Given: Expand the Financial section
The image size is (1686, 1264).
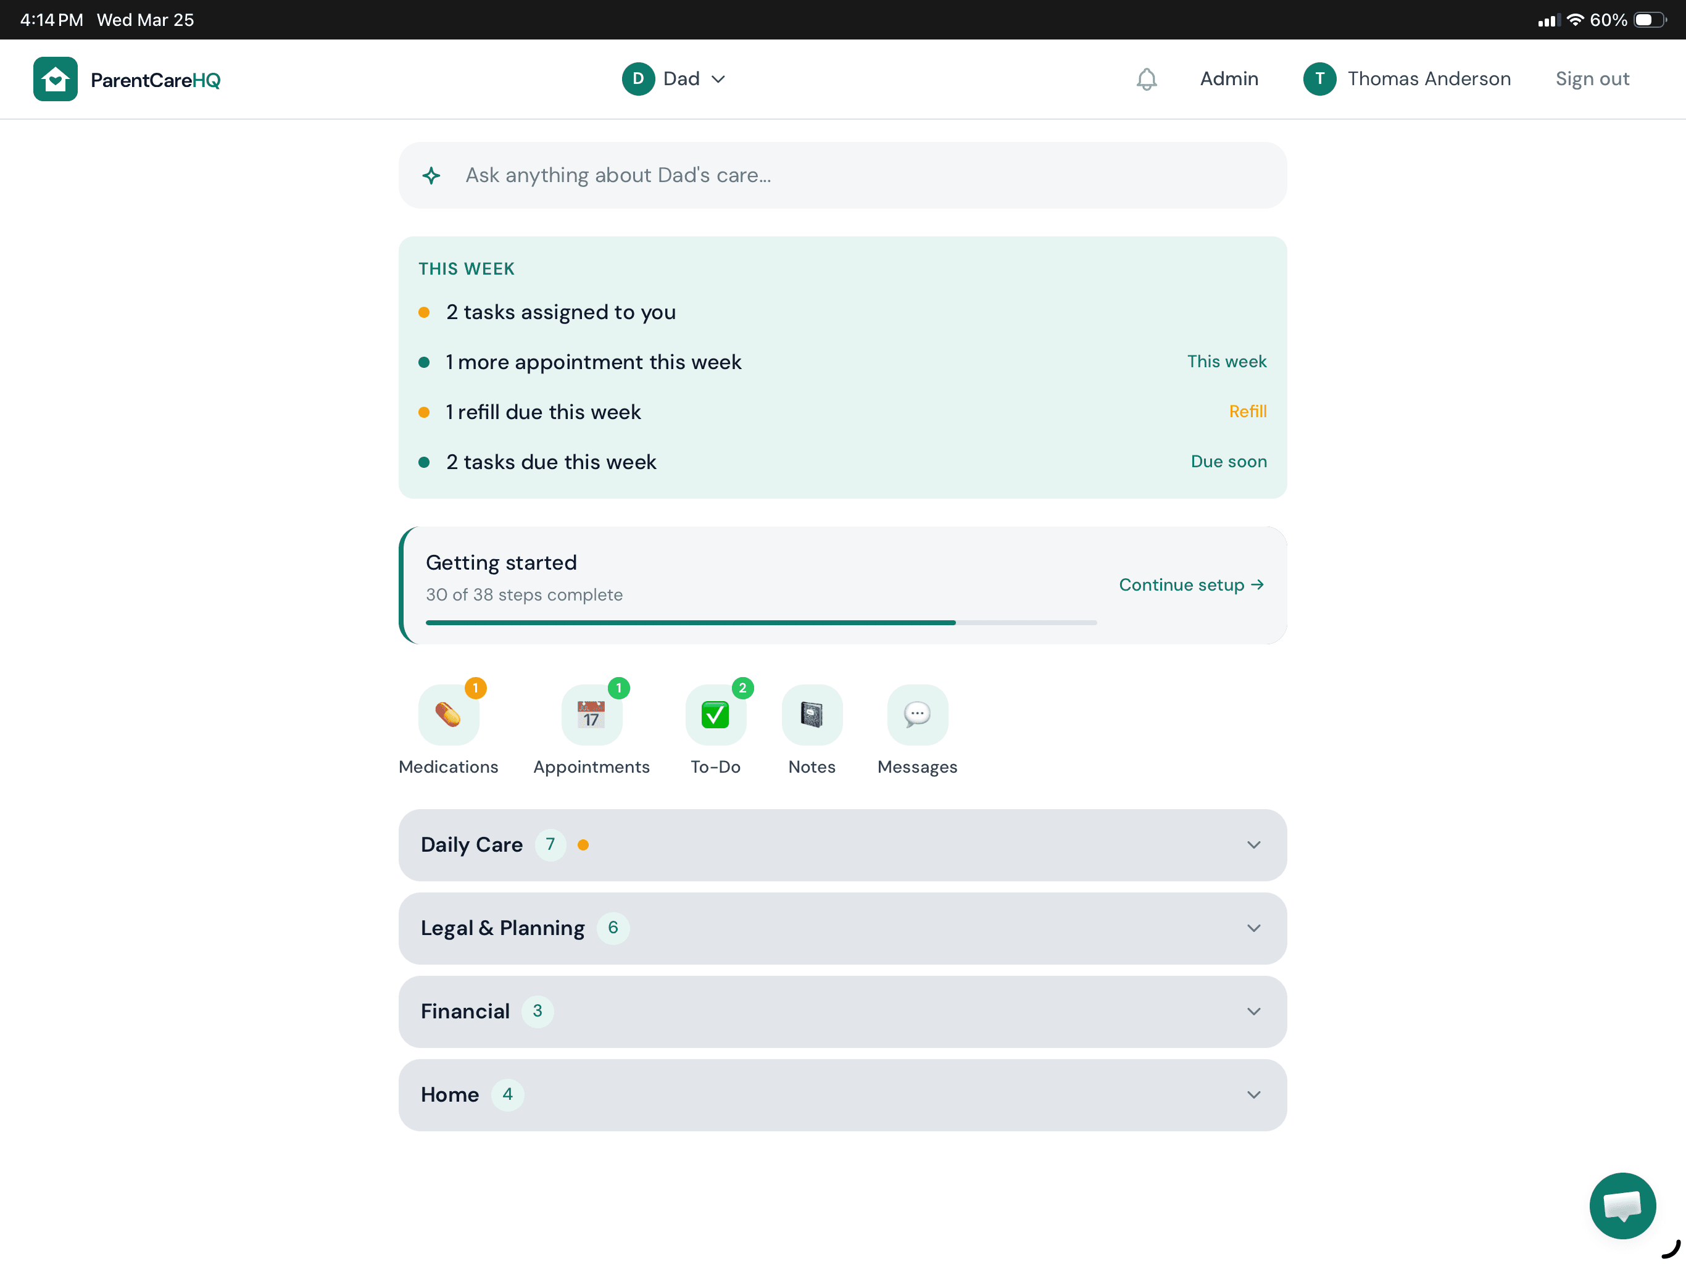Looking at the screenshot, I should point(842,1012).
